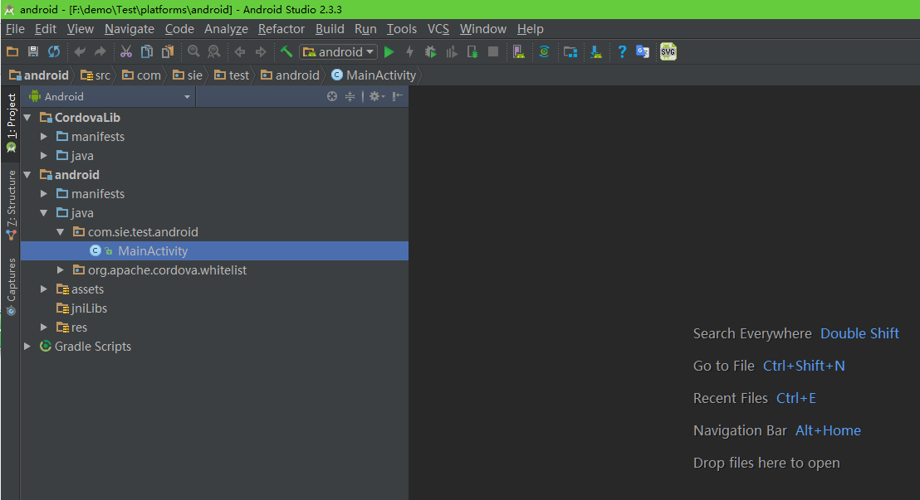Click the Sync Project with Gradle icon
Image resolution: width=920 pixels, height=500 pixels.
[545, 51]
